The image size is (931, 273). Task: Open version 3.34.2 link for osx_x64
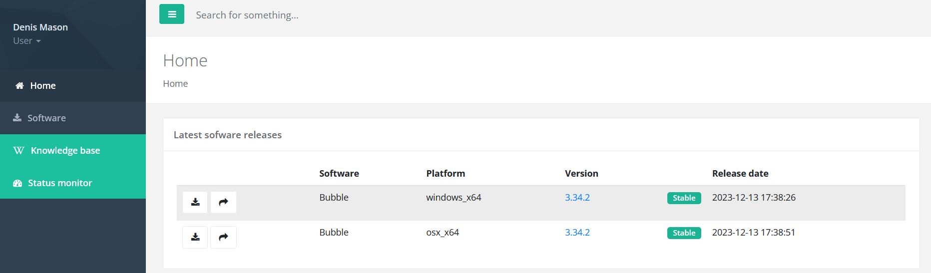[x=577, y=233]
